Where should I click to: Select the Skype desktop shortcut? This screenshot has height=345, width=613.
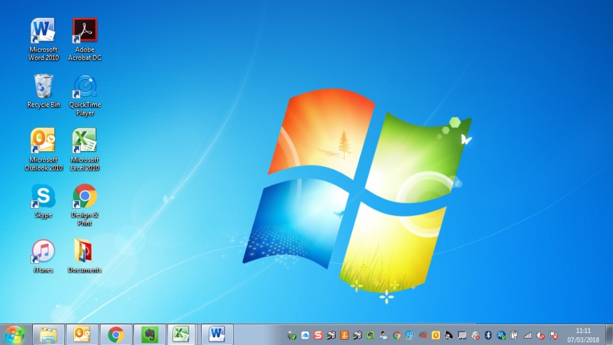click(43, 201)
